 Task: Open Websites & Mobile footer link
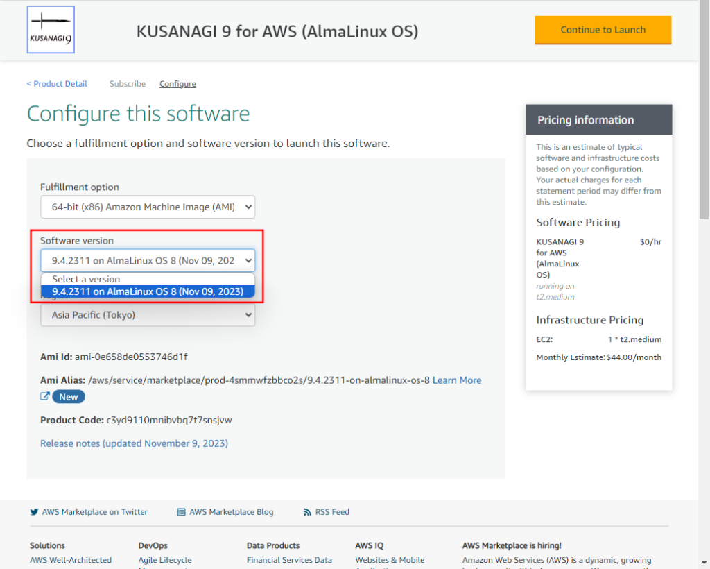(390, 560)
